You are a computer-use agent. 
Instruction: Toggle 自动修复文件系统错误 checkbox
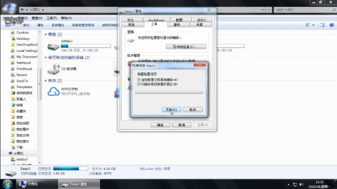pos(139,80)
